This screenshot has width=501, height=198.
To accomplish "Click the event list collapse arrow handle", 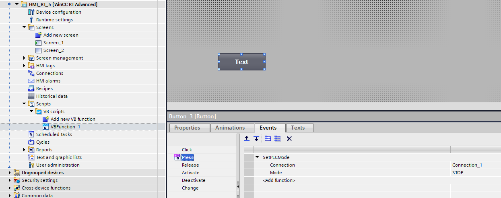I will [238, 187].
